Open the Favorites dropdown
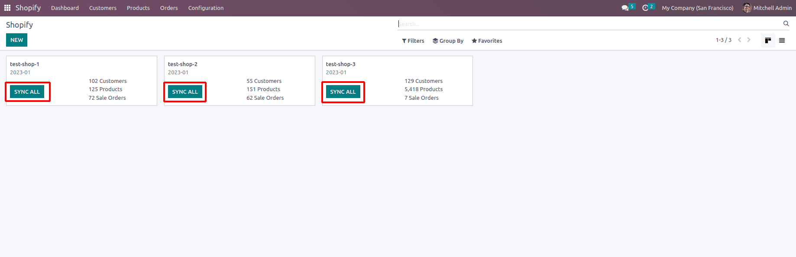796x257 pixels. pos(487,41)
